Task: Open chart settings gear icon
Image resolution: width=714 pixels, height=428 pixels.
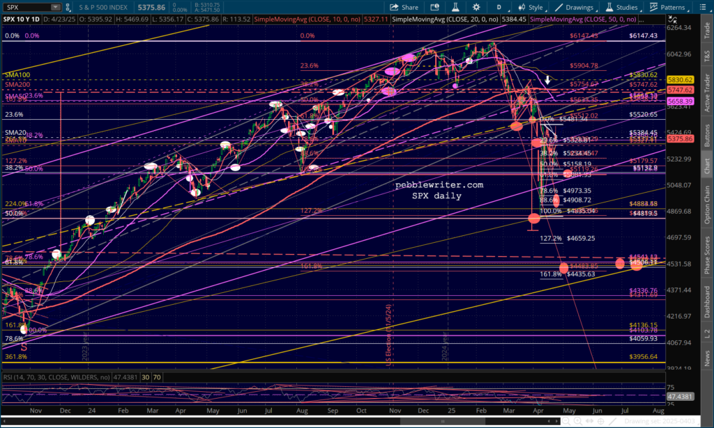Action: (476, 7)
